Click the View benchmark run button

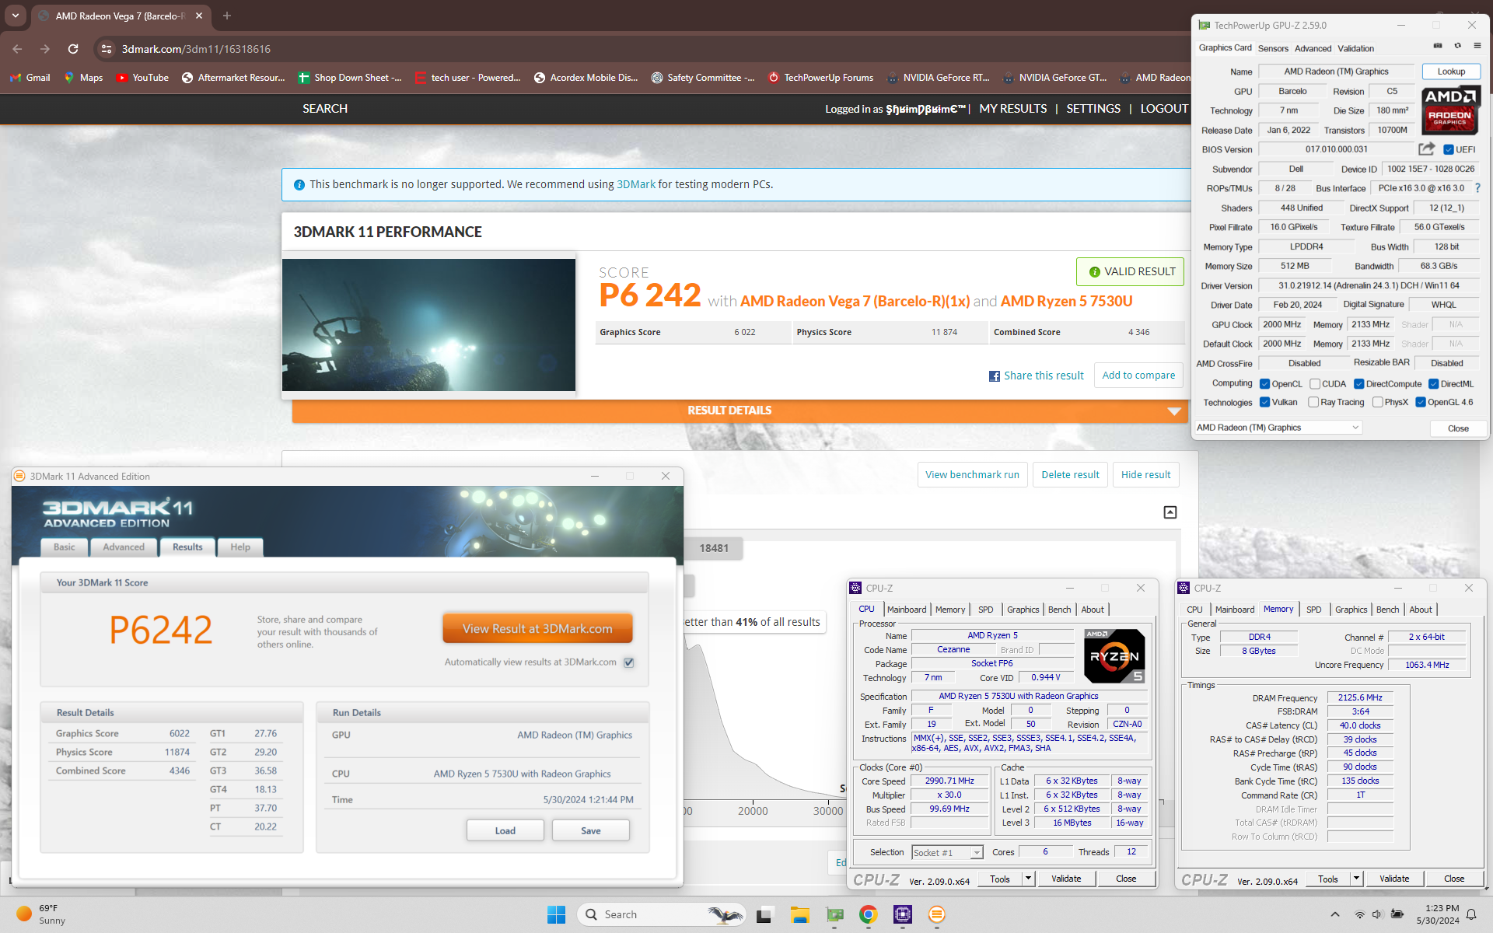tap(972, 475)
